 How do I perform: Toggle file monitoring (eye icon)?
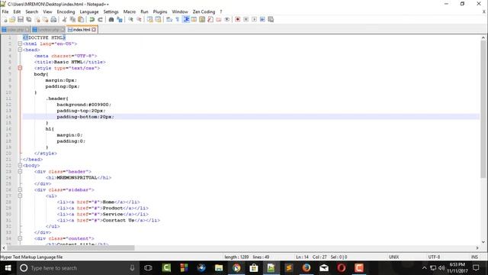[227, 20]
